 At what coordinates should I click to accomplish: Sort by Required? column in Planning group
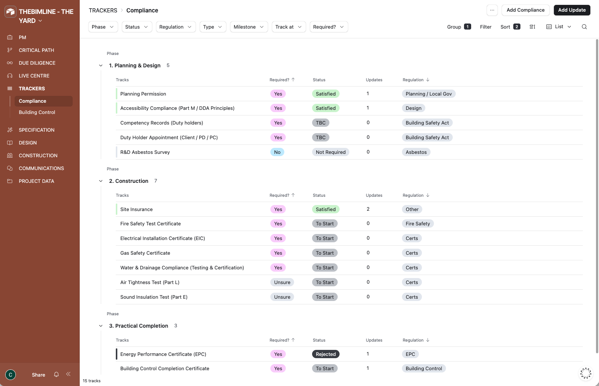282,80
